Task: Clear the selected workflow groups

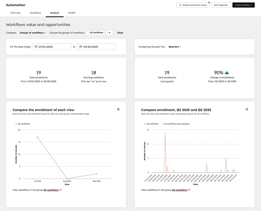Action: point(120,33)
